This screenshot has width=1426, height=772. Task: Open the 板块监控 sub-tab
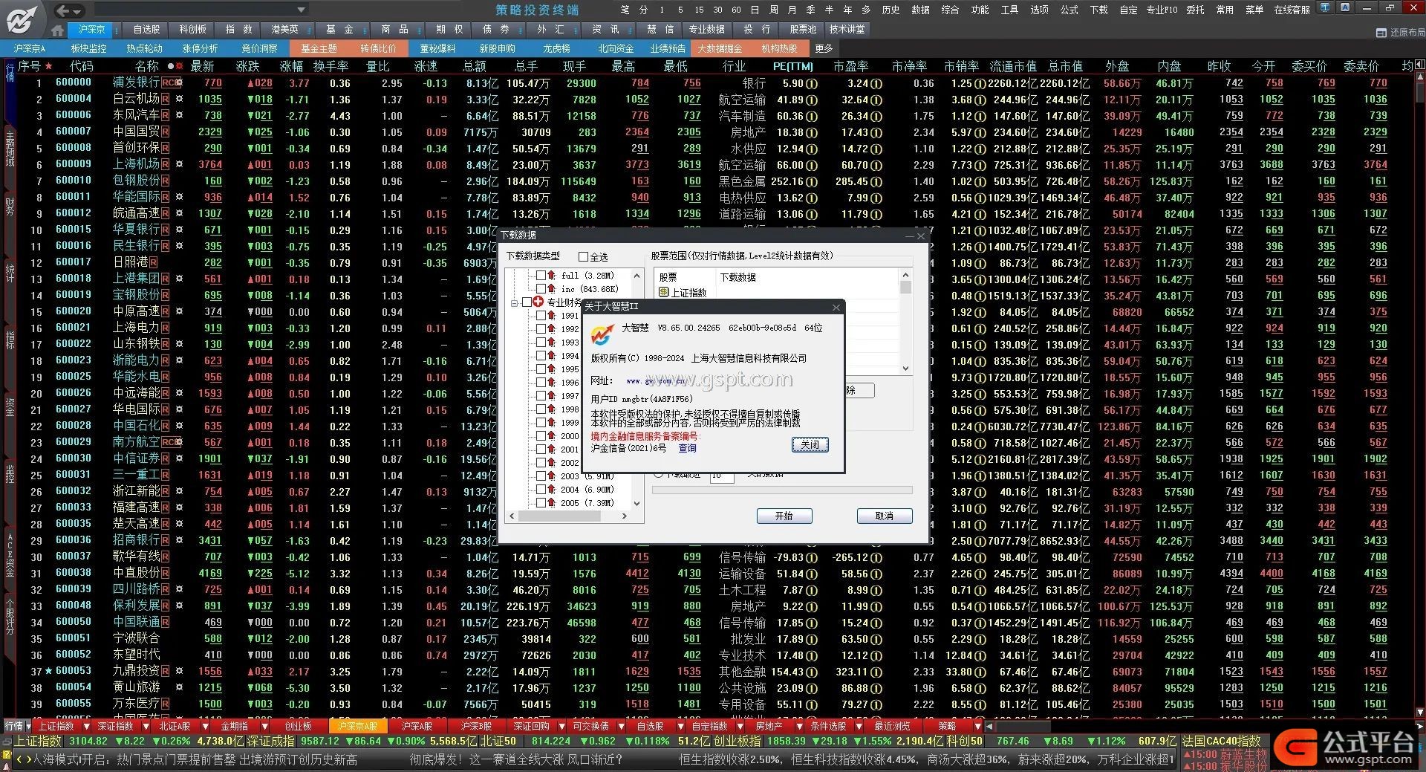point(89,48)
